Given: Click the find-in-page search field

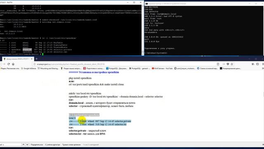Looking at the screenshot, I should (x=10, y=144).
